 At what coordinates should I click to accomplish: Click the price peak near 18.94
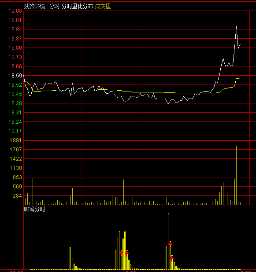(x=236, y=26)
